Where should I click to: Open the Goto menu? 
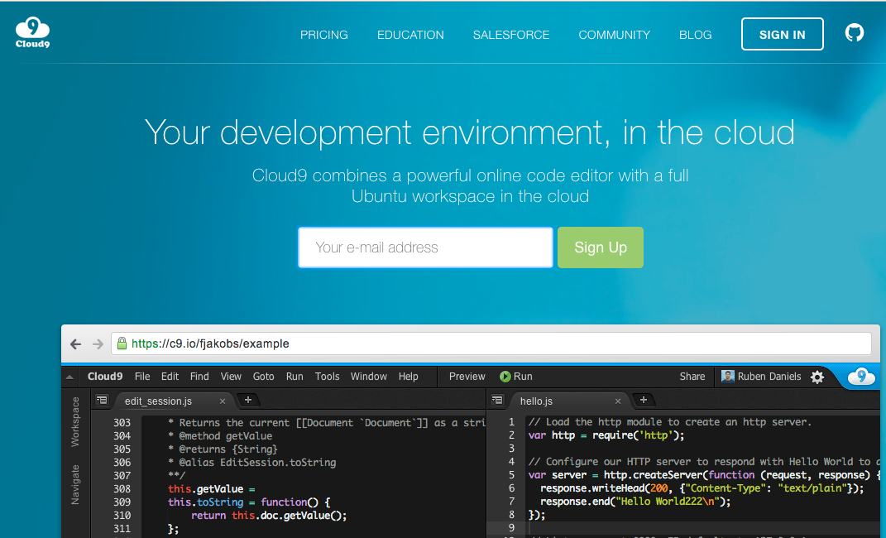pos(263,377)
